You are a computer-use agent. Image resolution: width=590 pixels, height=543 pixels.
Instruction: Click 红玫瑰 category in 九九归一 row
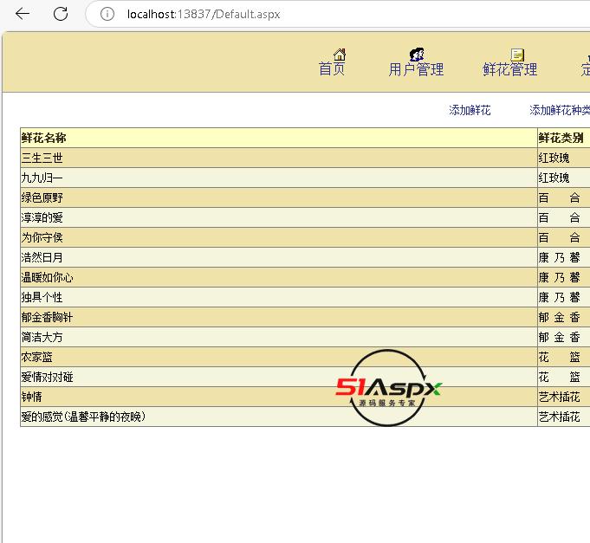pos(554,178)
